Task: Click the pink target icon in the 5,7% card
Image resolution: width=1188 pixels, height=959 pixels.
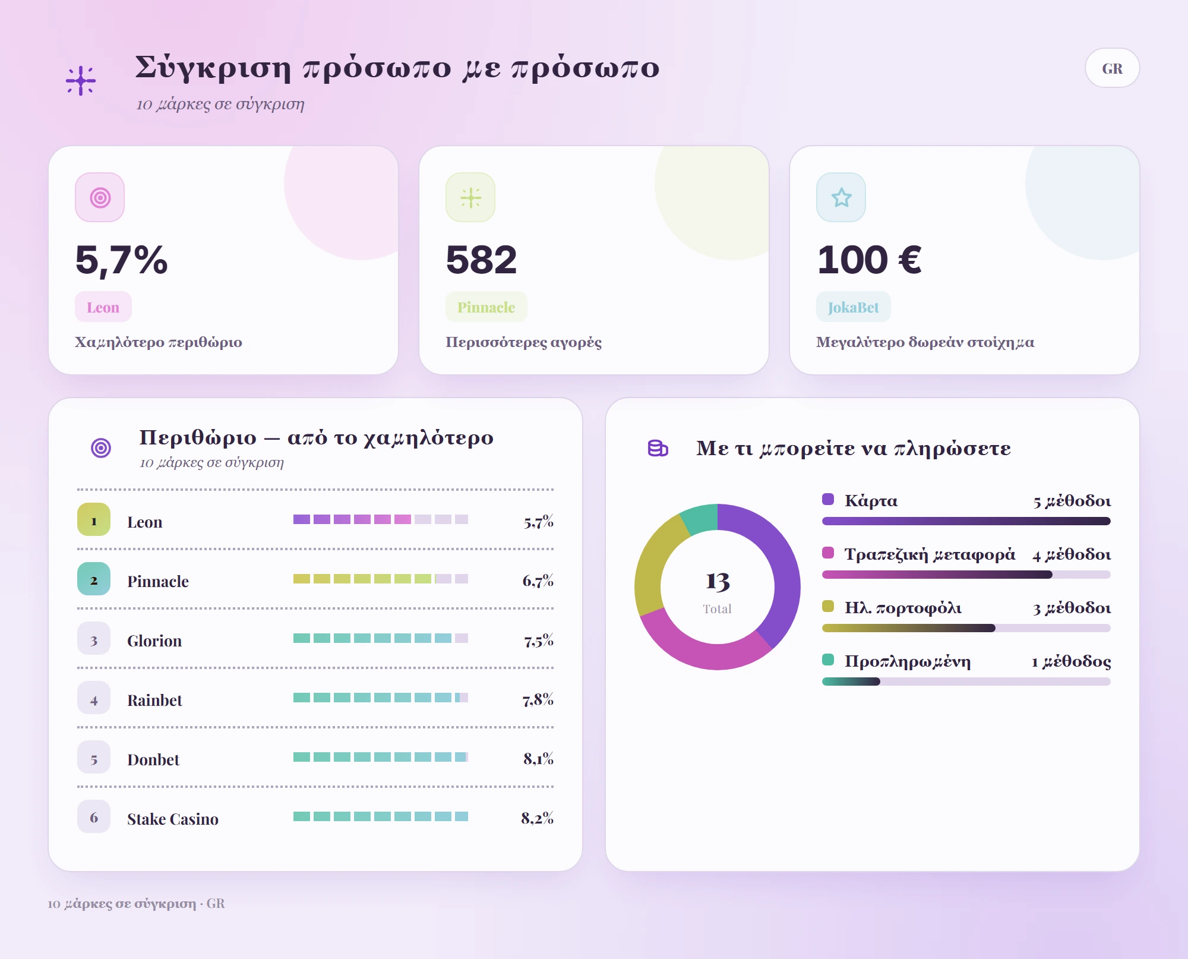Action: point(100,197)
